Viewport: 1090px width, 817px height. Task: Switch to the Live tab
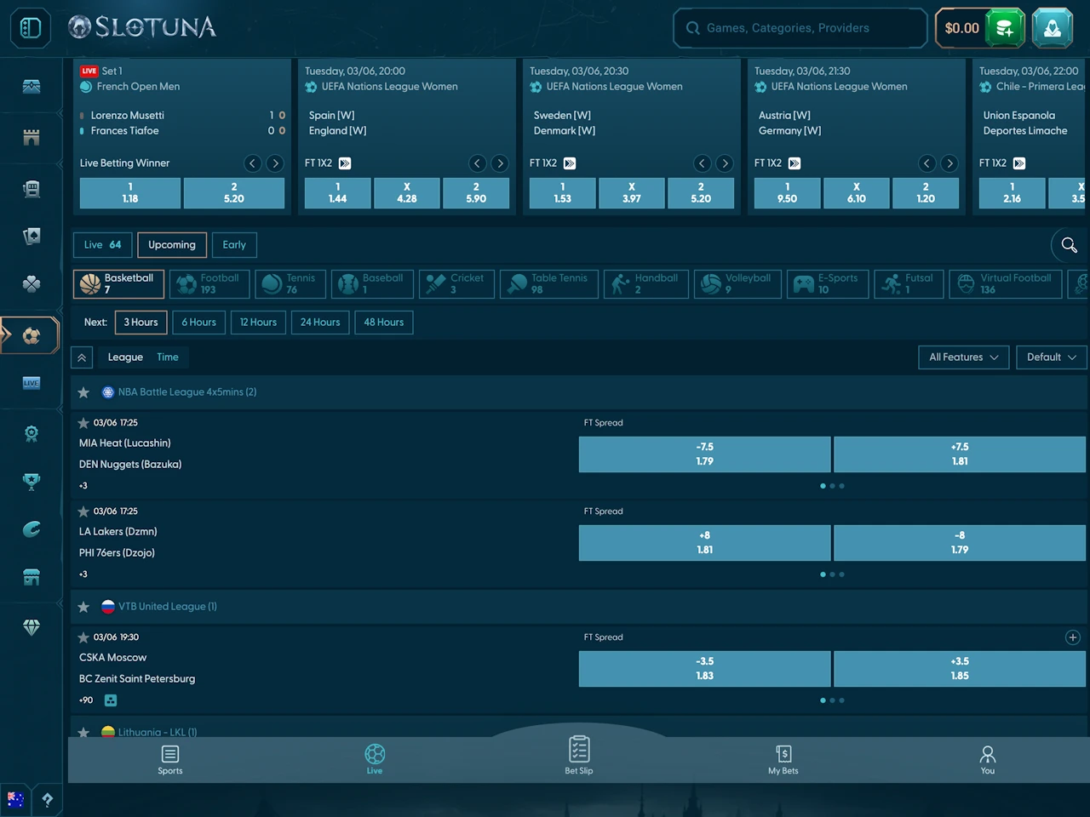click(102, 245)
